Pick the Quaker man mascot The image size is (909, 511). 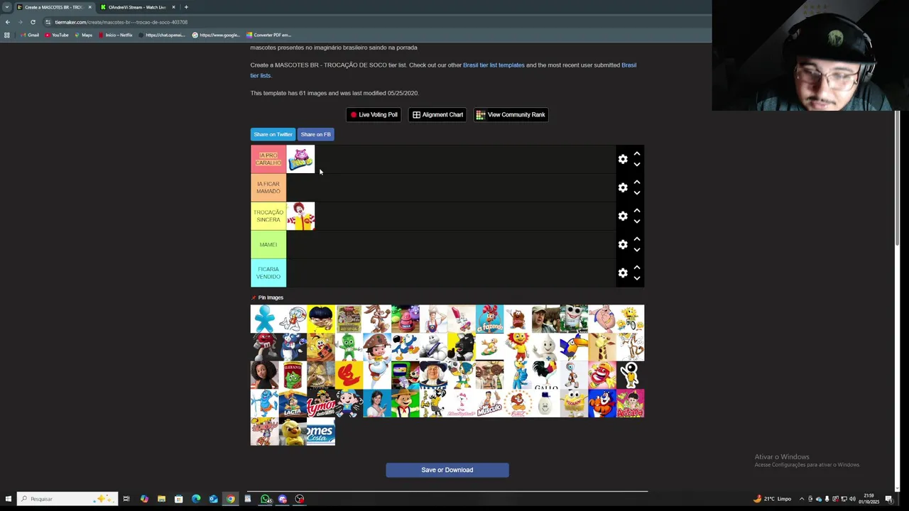pos(433,375)
